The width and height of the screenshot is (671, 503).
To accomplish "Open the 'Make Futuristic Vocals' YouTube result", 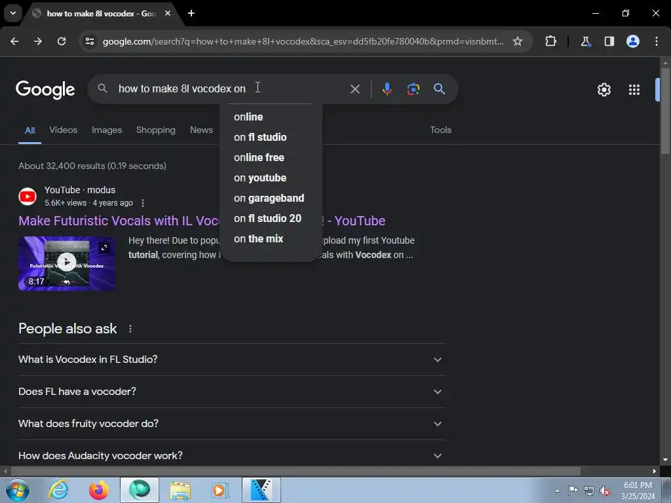I will [x=119, y=221].
